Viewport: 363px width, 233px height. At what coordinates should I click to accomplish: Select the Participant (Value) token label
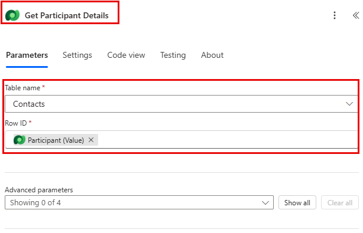coord(56,140)
